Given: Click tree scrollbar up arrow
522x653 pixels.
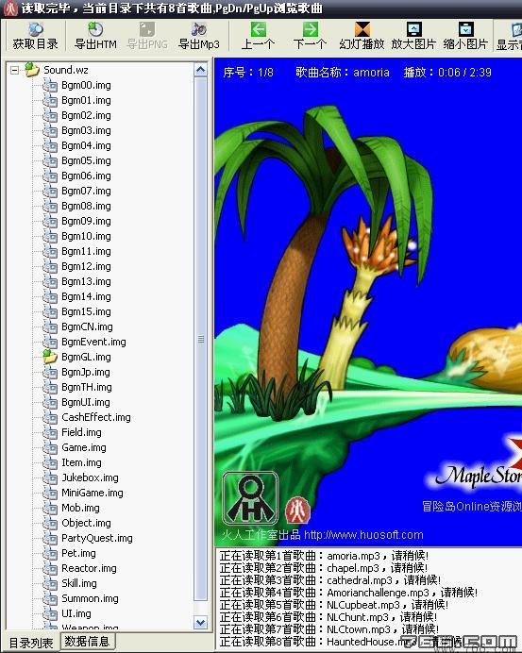Looking at the screenshot, I should (x=201, y=70).
